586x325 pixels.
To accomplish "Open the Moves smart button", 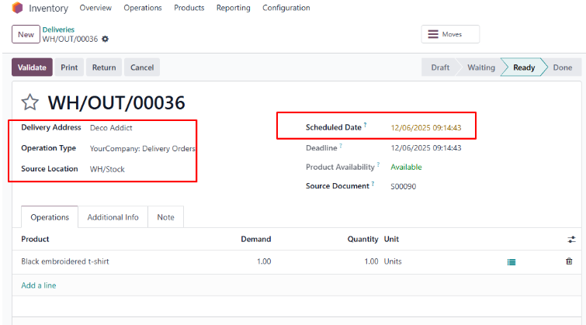I will (x=450, y=34).
